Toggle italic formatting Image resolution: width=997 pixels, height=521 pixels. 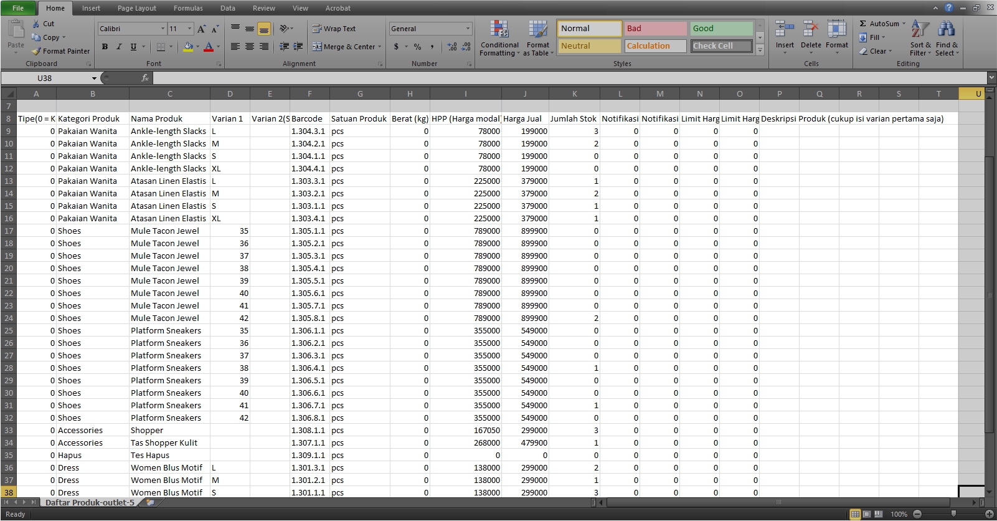[119, 47]
